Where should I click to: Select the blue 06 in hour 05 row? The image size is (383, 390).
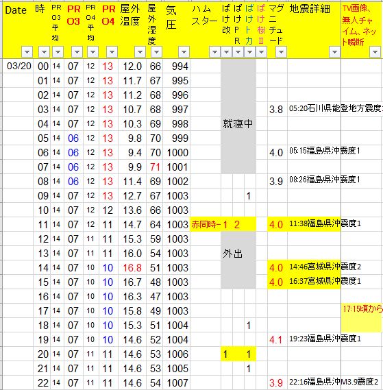pyautogui.click(x=73, y=138)
